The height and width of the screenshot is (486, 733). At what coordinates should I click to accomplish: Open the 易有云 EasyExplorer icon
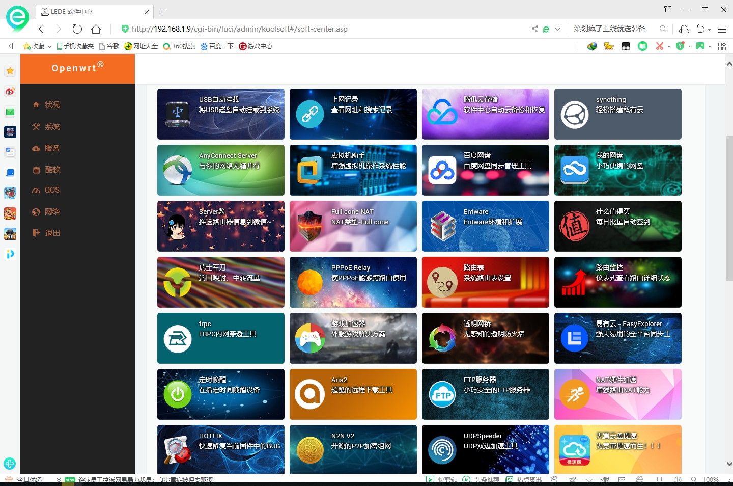tap(575, 338)
